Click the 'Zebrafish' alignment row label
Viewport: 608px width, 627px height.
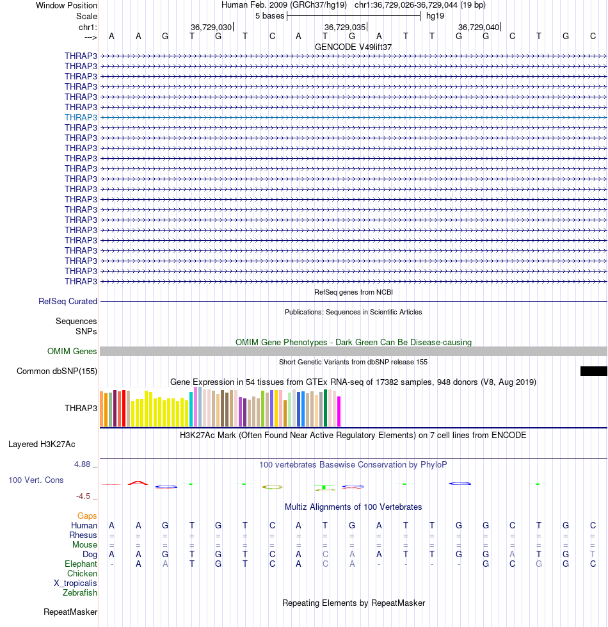pyautogui.click(x=80, y=592)
